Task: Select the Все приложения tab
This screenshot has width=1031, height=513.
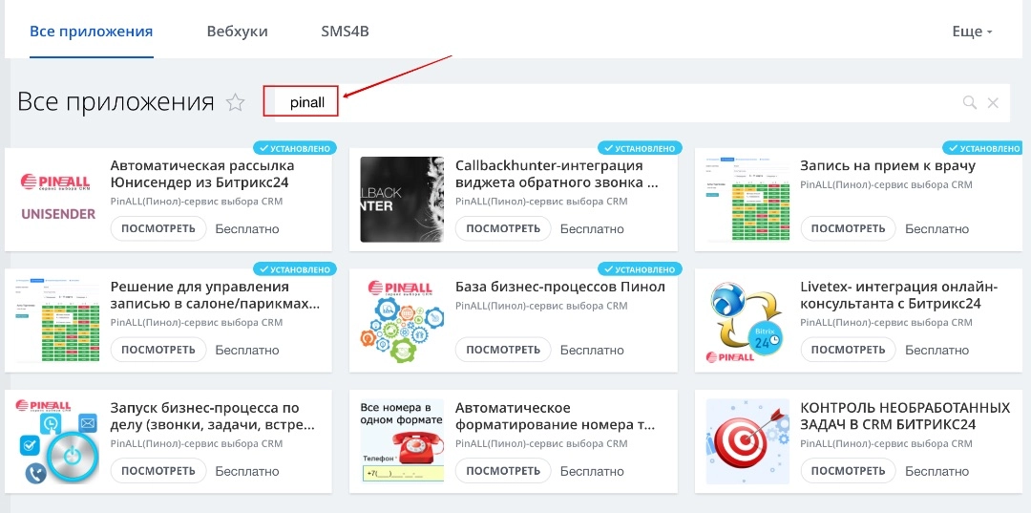Action: pyautogui.click(x=92, y=32)
